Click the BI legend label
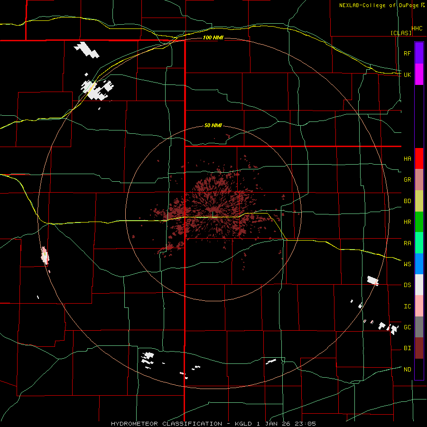 [407, 348]
